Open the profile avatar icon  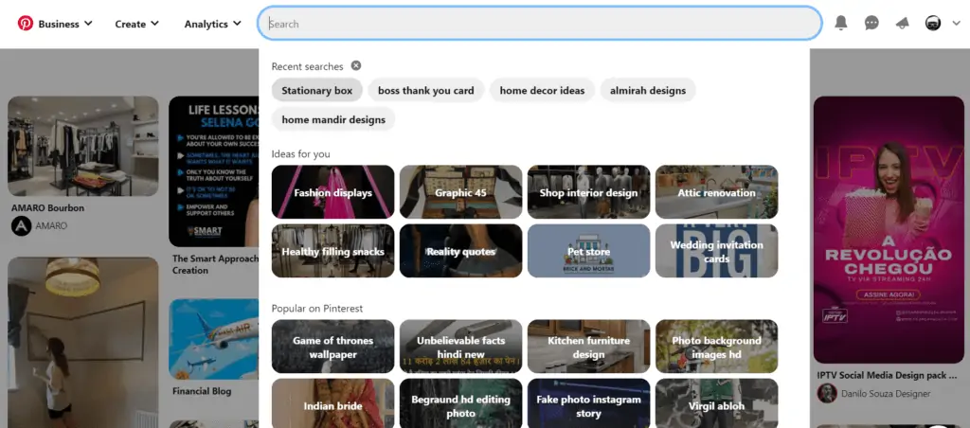(x=931, y=24)
